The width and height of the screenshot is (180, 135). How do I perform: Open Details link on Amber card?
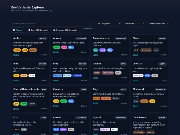click(16, 55)
